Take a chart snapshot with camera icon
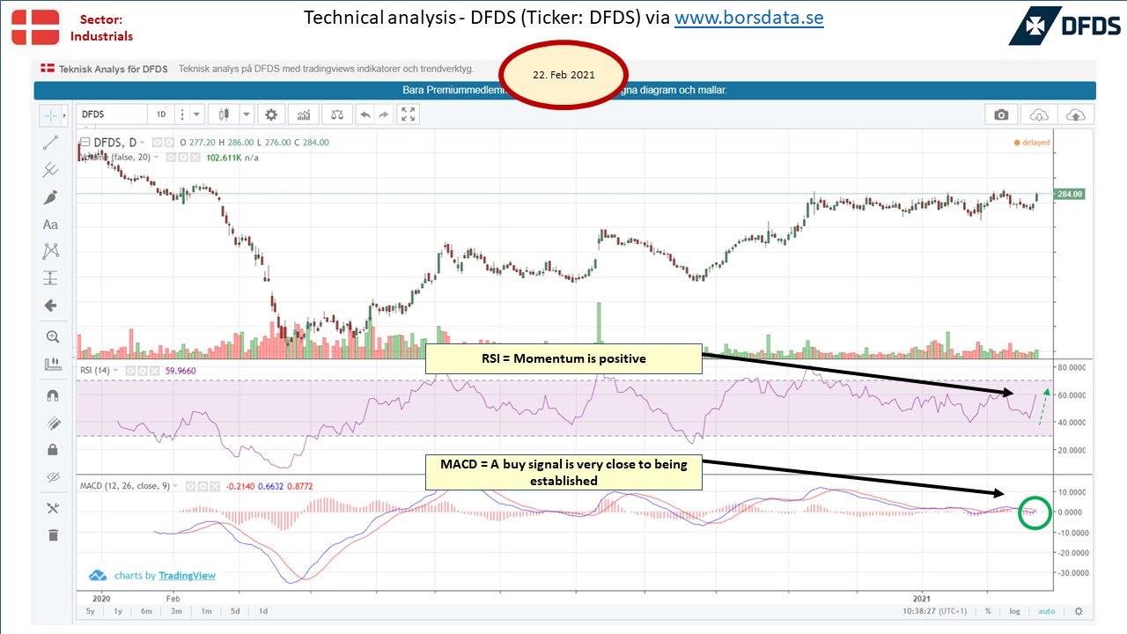Screen dimensions: 1127x634 (x=1001, y=114)
